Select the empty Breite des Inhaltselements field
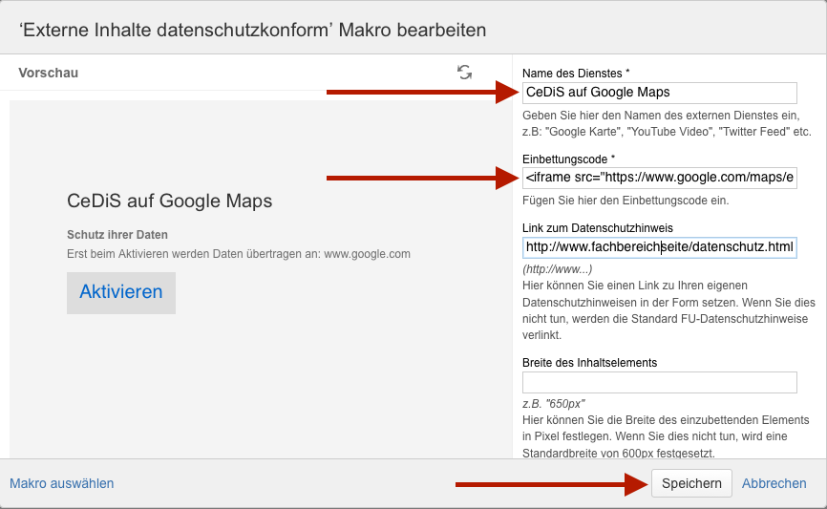Screen dimensions: 827x509 (659, 382)
